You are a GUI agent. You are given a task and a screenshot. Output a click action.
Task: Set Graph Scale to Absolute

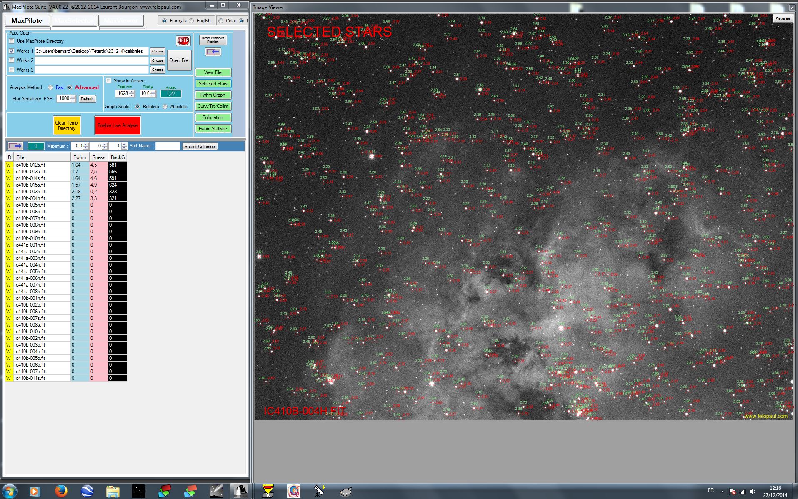[x=165, y=107]
